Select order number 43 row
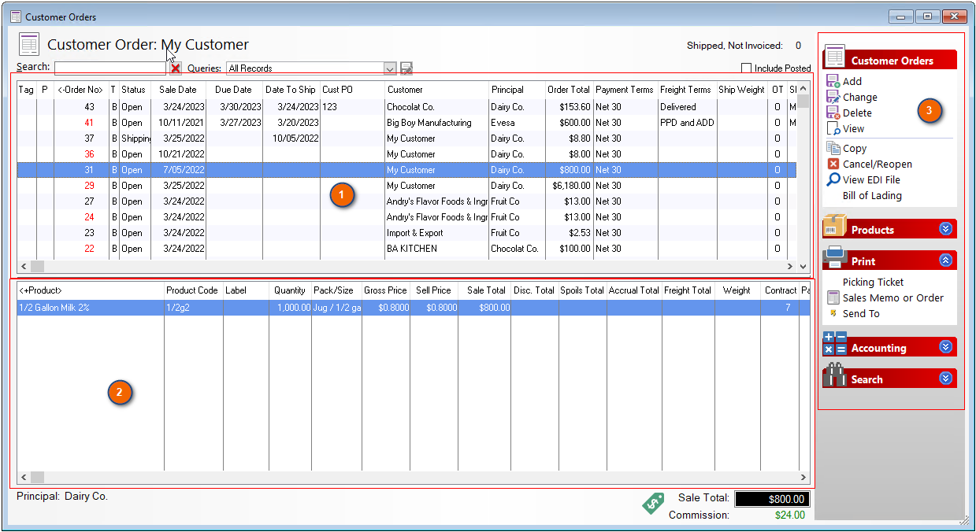Screen dimensions: 976x532 pyautogui.click(x=407, y=107)
